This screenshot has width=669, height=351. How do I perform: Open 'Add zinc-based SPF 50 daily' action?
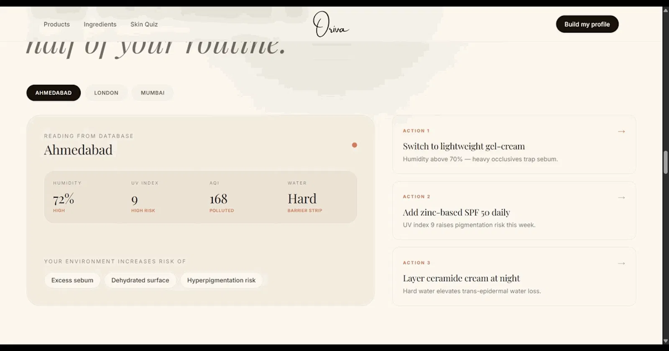pos(514,211)
